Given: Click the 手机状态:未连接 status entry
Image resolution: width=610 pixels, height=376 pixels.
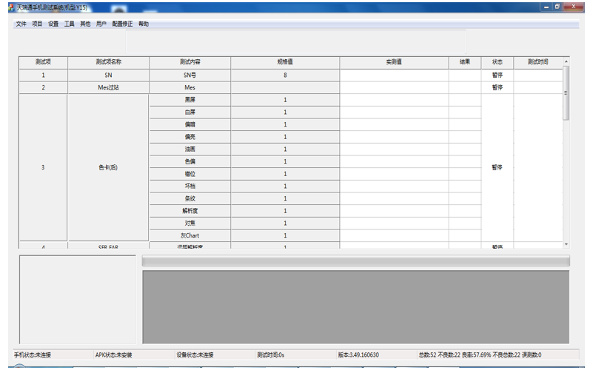Looking at the screenshot, I should tap(33, 355).
